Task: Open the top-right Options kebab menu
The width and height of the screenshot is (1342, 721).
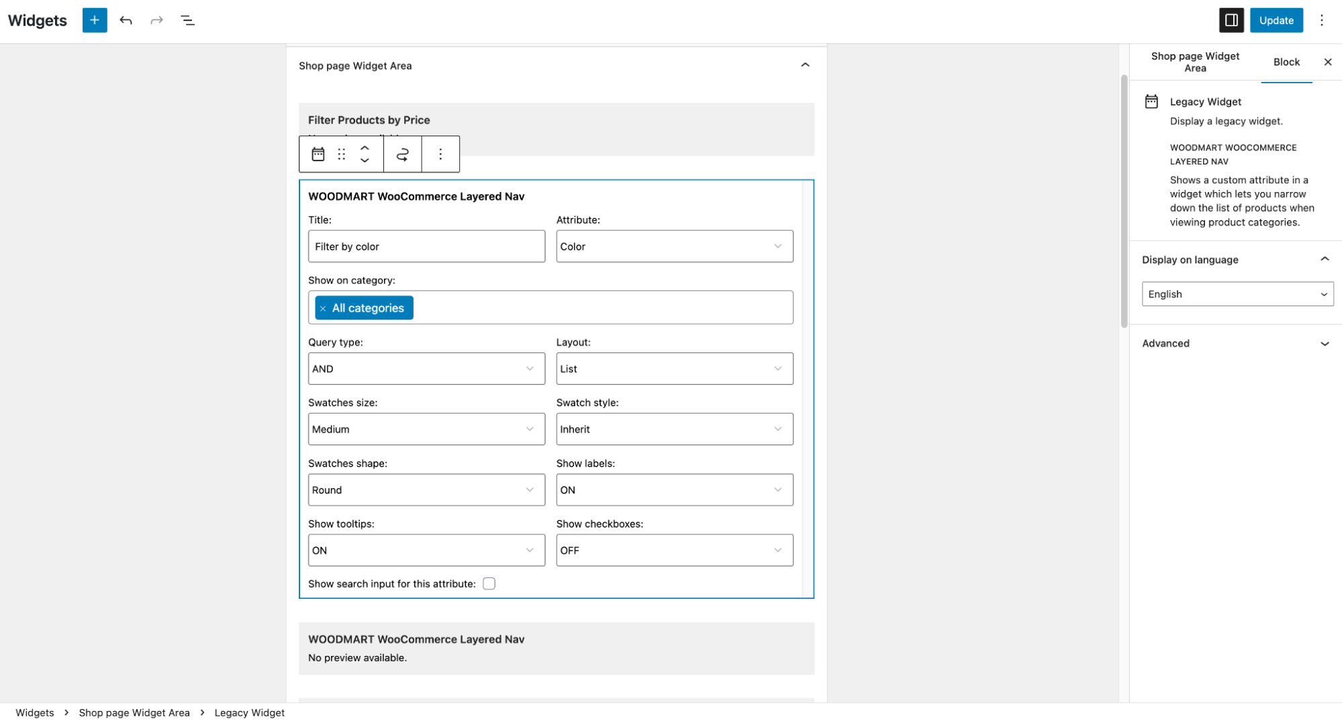Action: tap(1321, 20)
